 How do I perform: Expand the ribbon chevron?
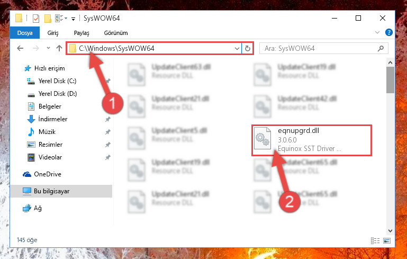[377, 32]
